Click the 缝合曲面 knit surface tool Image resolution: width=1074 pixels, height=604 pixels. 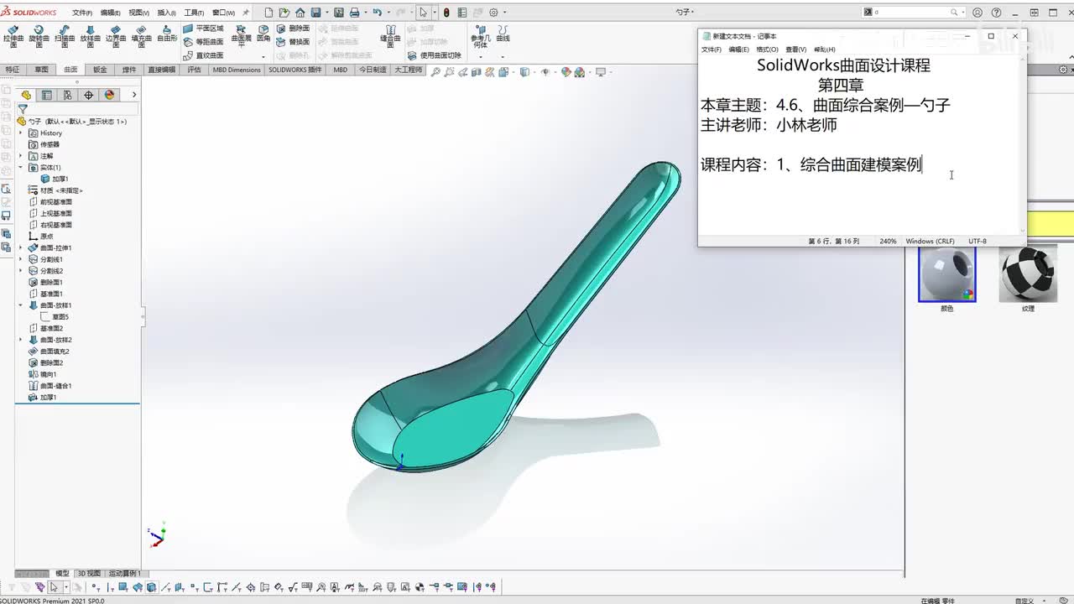[x=390, y=34]
